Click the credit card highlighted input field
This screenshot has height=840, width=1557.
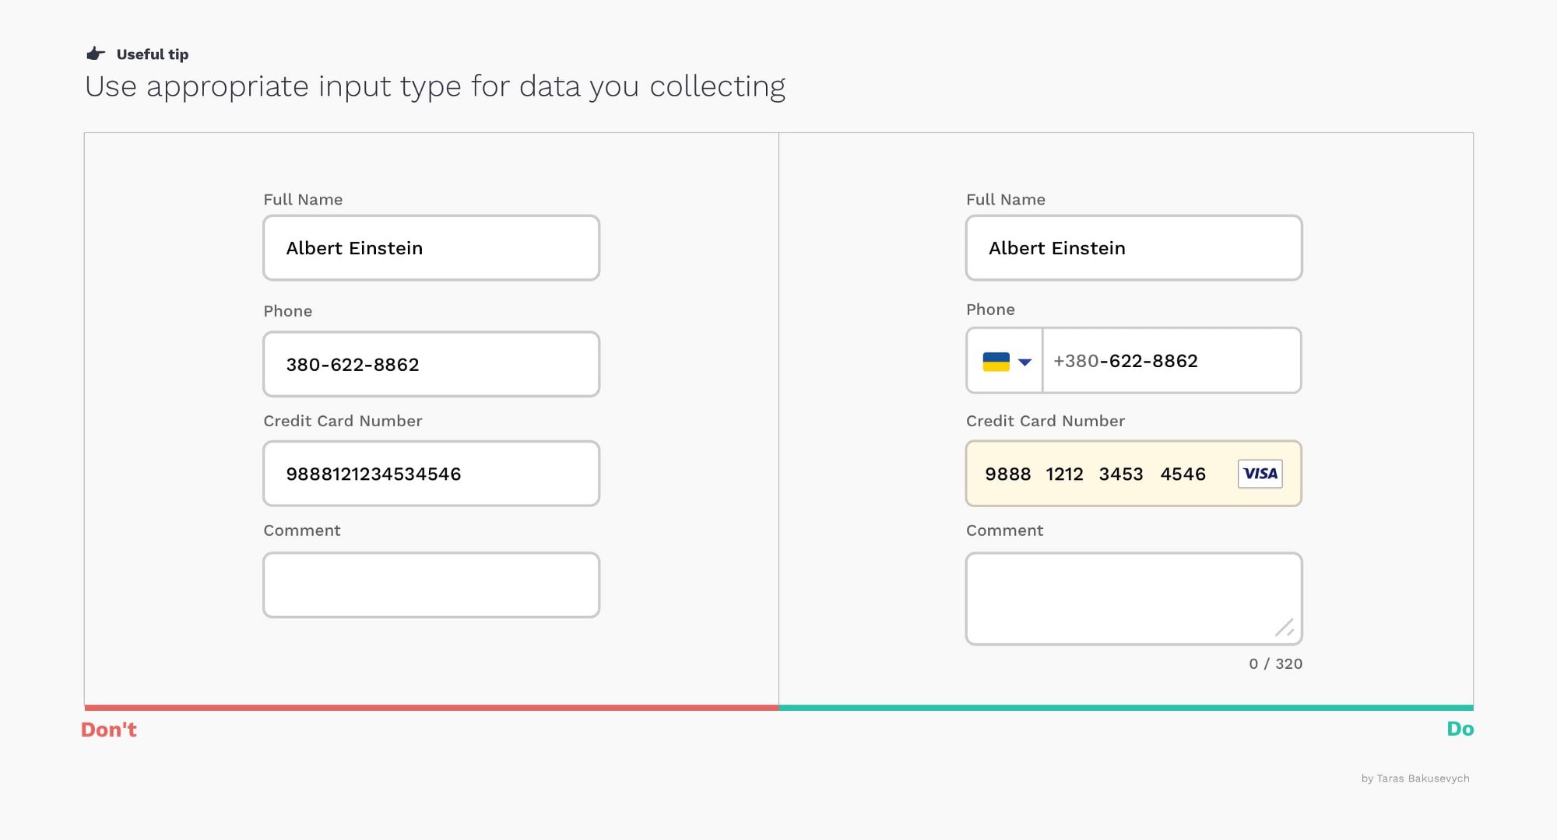[x=1133, y=473]
